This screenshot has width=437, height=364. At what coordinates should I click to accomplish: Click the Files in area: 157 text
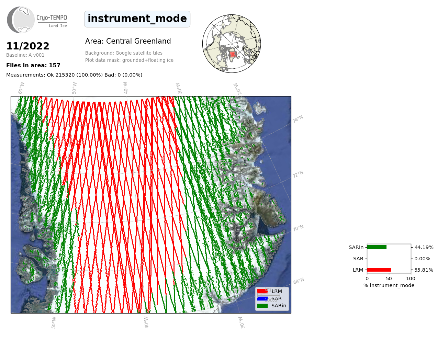click(33, 66)
